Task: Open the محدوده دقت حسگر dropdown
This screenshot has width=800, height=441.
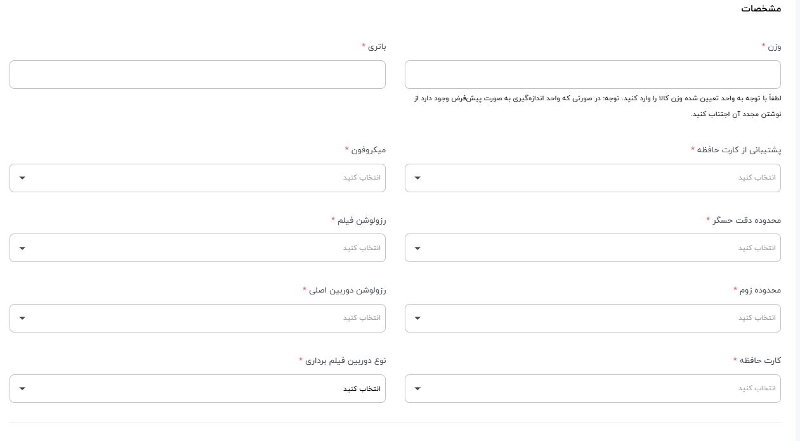Action: coord(593,247)
